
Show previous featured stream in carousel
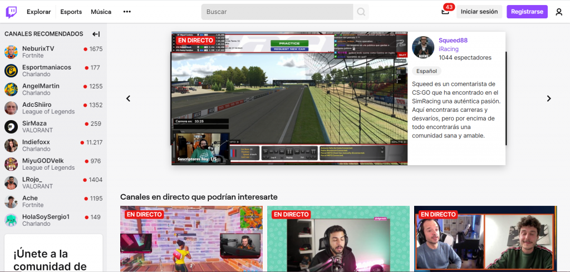(x=128, y=98)
